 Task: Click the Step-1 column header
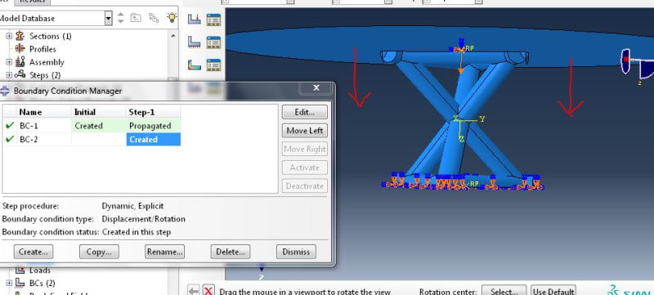click(154, 112)
